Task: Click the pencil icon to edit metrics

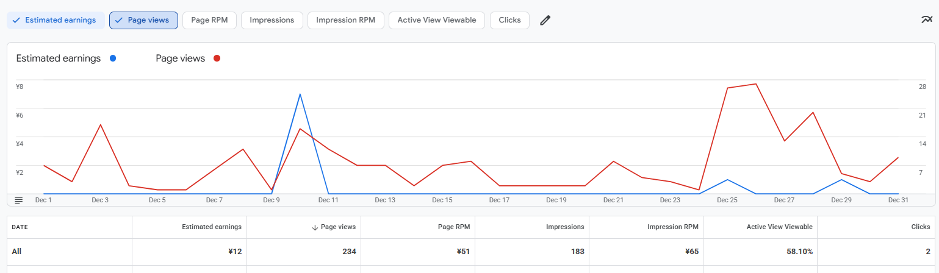Action: pyautogui.click(x=545, y=20)
